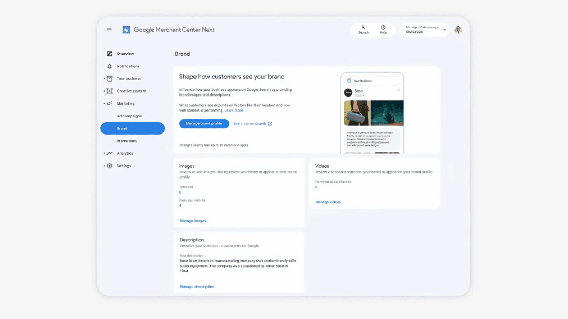568x319 pixels.
Task: Click the 'From your social channels' label
Action: (333, 182)
